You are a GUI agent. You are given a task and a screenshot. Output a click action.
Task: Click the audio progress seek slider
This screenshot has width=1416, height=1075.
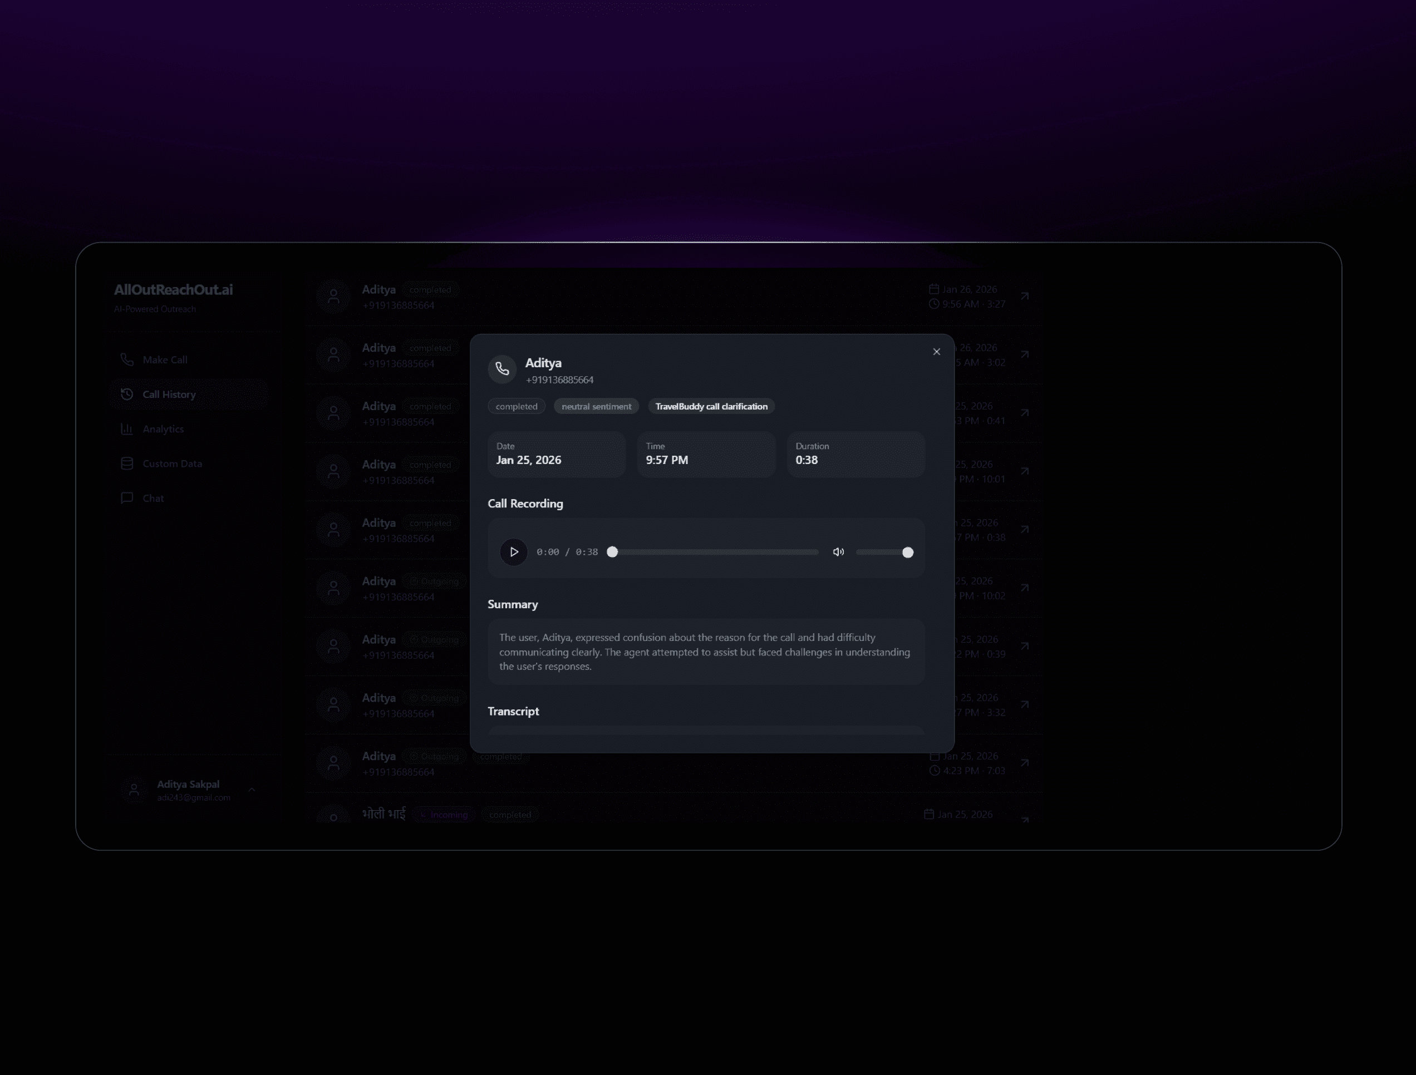(x=715, y=551)
